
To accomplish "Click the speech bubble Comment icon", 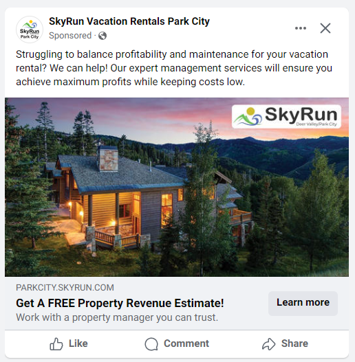I will point(151,344).
